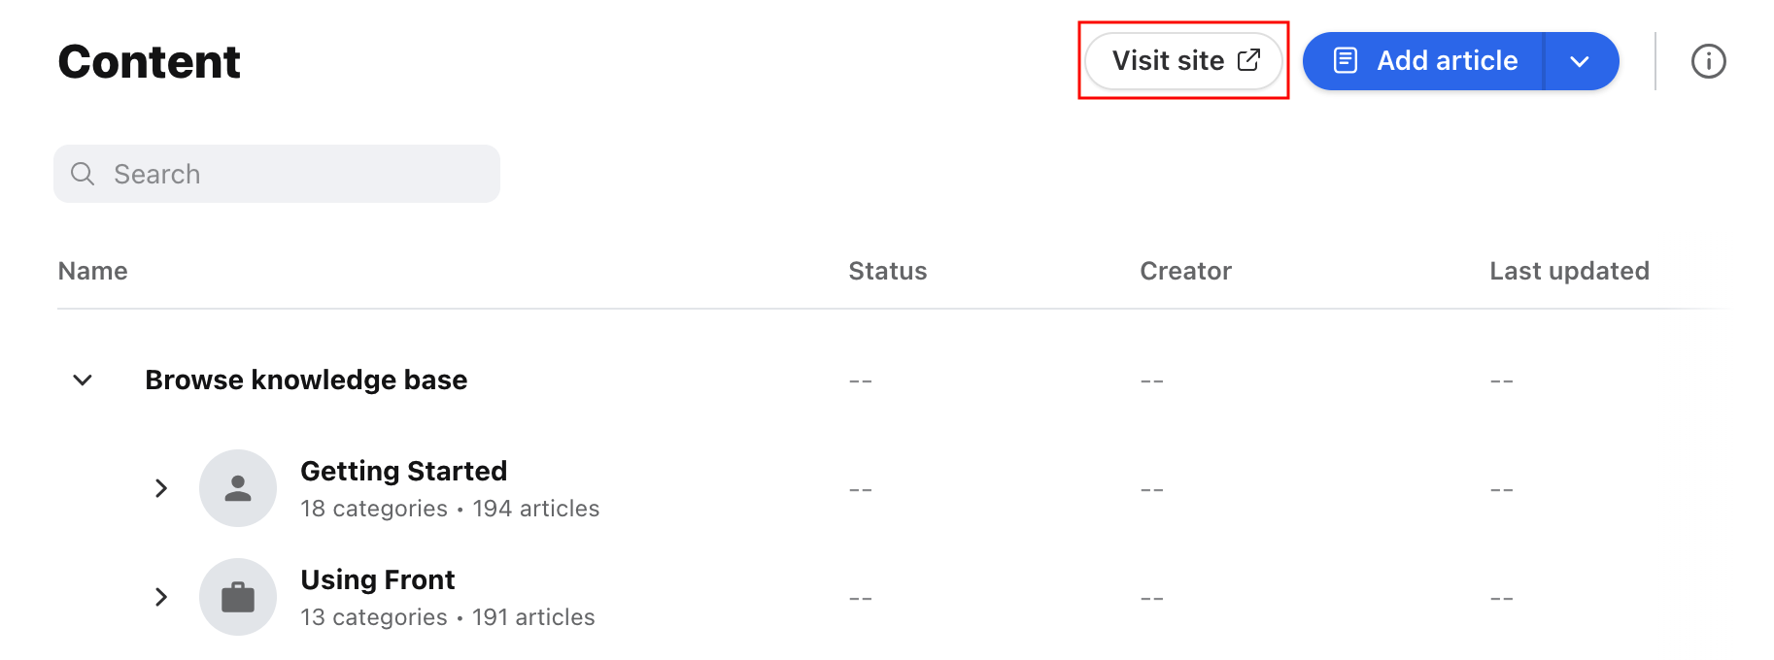This screenshot has height=660, width=1774.
Task: Expand the Using Front category
Action: [x=161, y=596]
